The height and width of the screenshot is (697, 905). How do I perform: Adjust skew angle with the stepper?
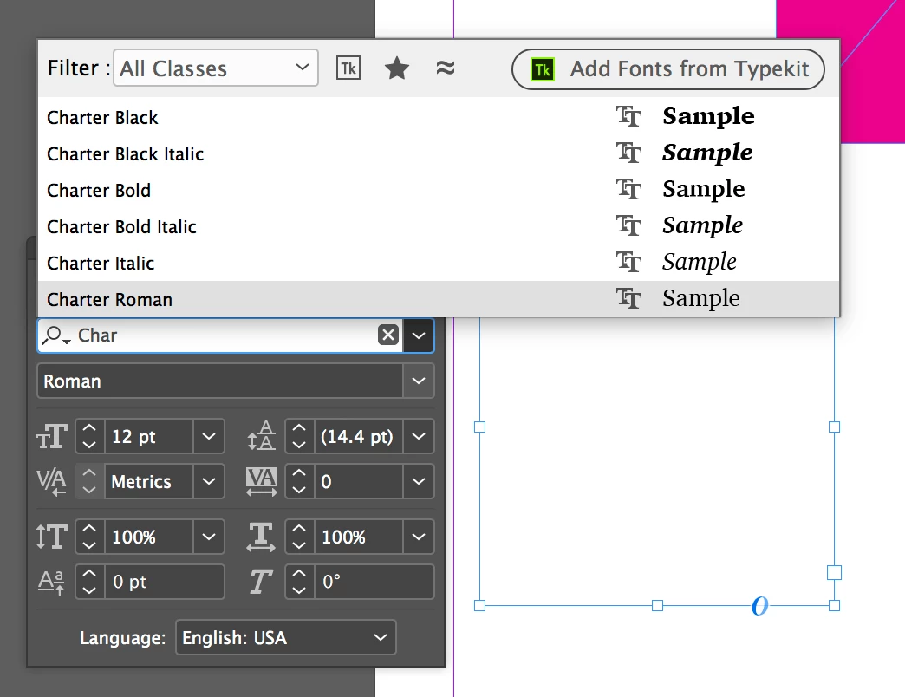pyautogui.click(x=299, y=582)
